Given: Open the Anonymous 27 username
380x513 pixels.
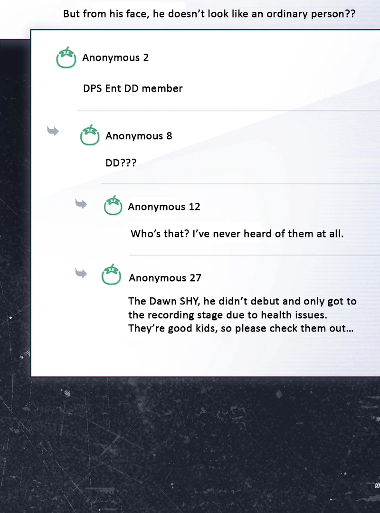Looking at the screenshot, I should pos(165,278).
